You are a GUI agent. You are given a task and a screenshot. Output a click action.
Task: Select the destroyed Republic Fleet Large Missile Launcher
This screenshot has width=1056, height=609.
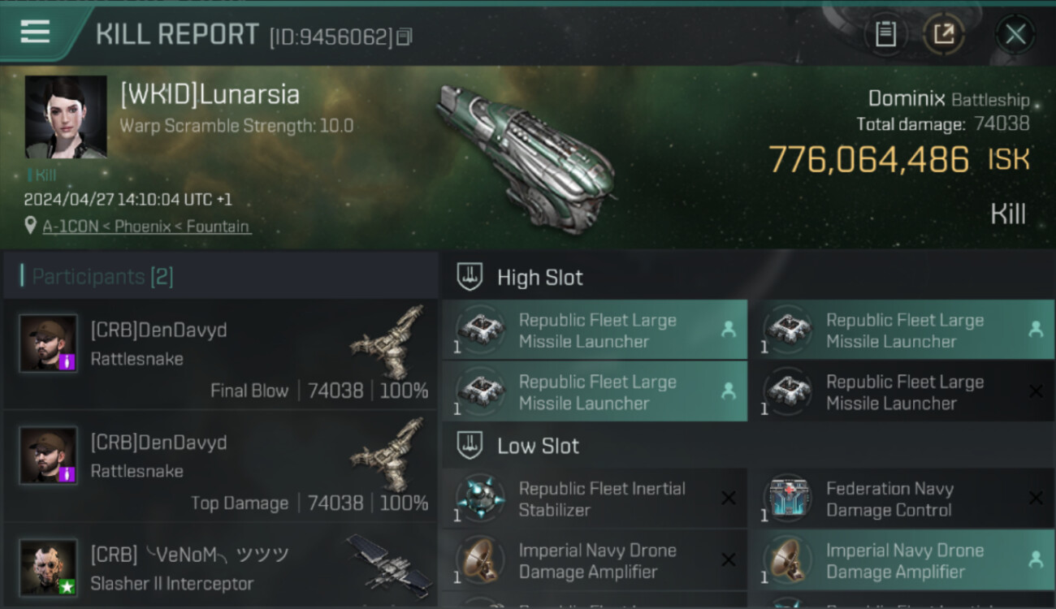pyautogui.click(x=900, y=392)
